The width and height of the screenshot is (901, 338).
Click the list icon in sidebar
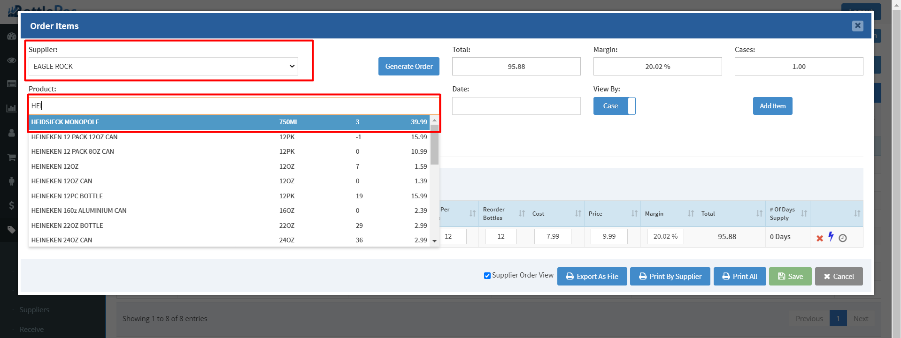pyautogui.click(x=11, y=84)
